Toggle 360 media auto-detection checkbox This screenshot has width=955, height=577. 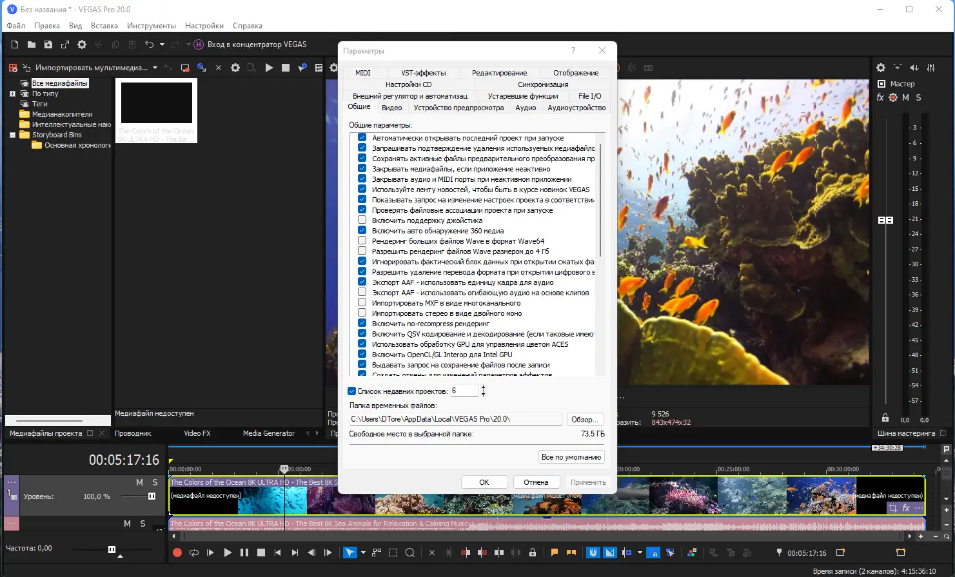click(x=362, y=231)
